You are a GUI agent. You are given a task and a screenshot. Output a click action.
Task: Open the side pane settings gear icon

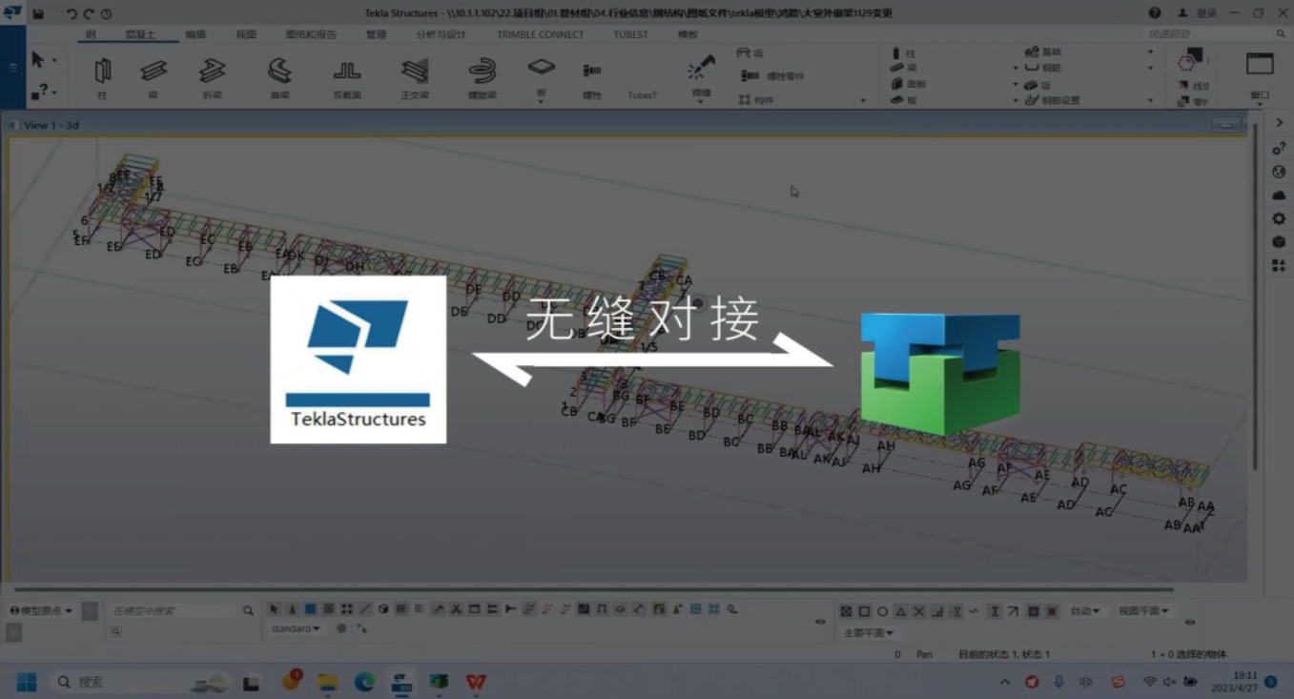1279,218
